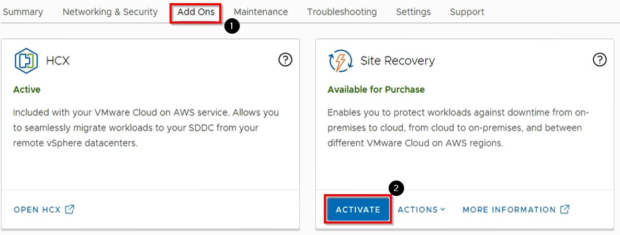The image size is (620, 235).
Task: Click the HCX hexagon logo icon
Action: click(26, 61)
